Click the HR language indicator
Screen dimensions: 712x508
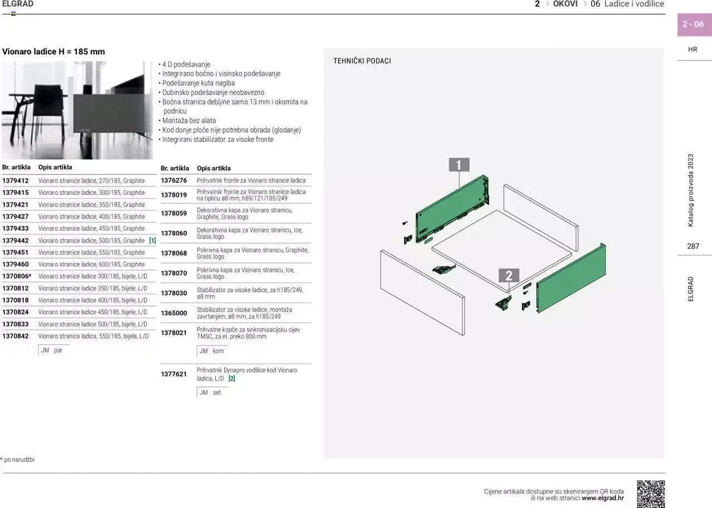[692, 49]
